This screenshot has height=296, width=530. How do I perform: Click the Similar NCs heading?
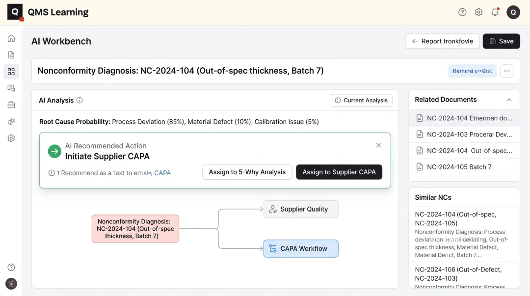433,197
